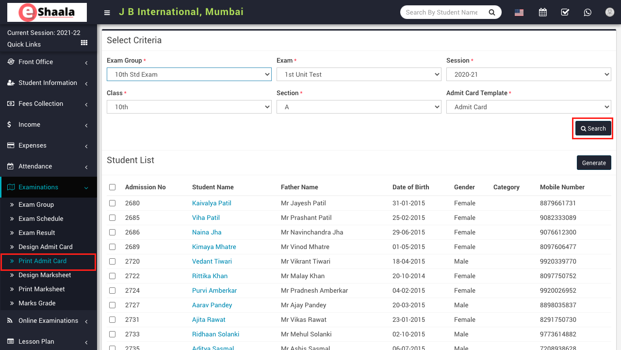Tick the select-all checkbox in table header
621x350 pixels.
click(x=113, y=187)
